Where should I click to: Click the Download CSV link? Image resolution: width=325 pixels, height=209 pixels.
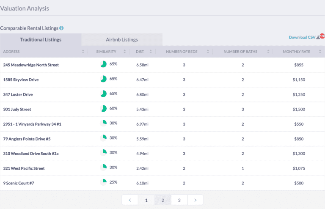point(302,37)
